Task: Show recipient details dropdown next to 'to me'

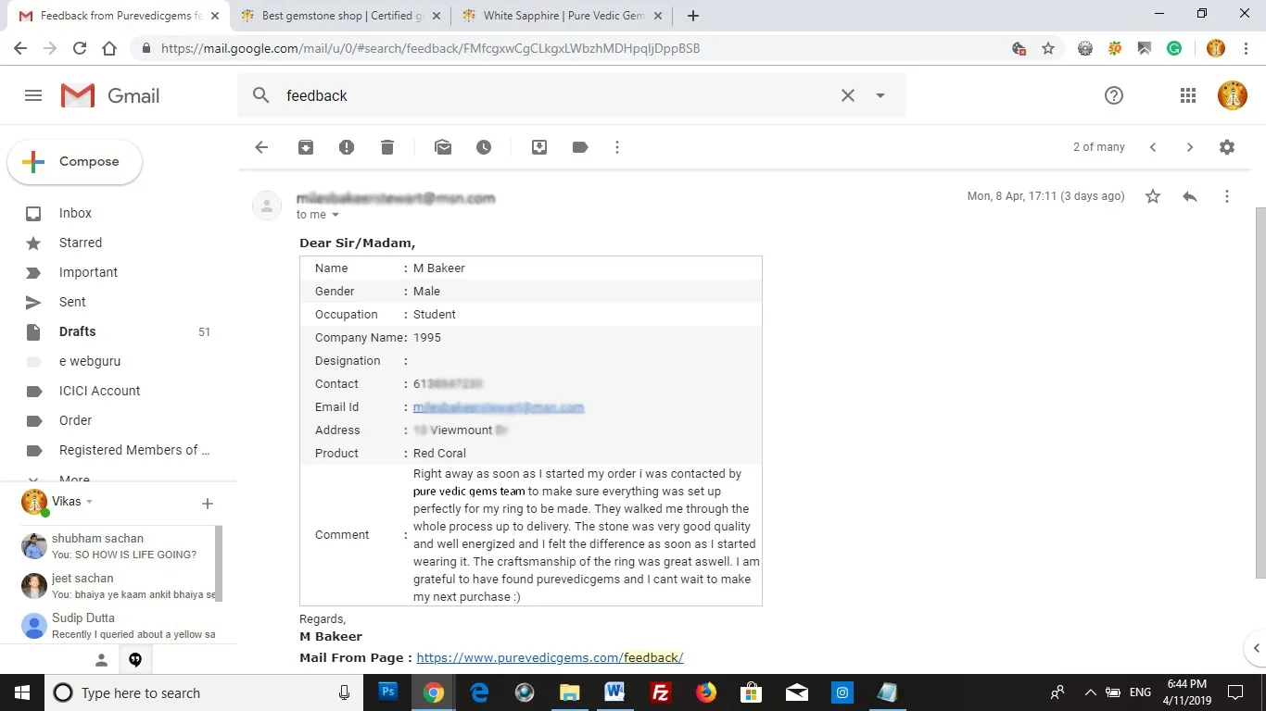Action: tap(335, 215)
